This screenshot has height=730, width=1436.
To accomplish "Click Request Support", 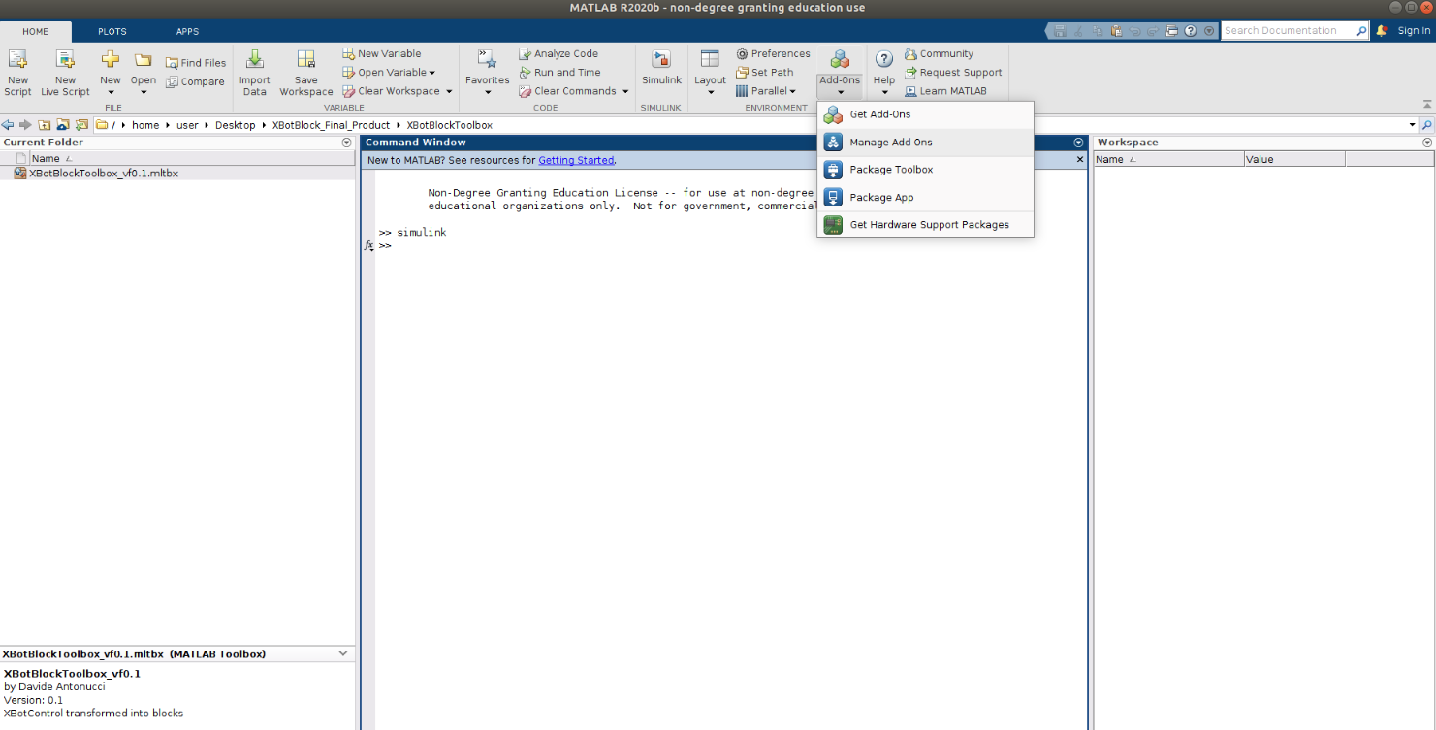I will tap(953, 73).
